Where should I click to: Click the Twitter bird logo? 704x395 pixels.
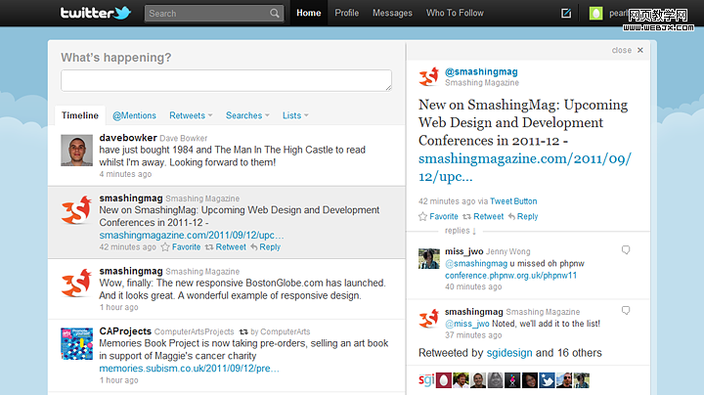pyautogui.click(x=95, y=14)
